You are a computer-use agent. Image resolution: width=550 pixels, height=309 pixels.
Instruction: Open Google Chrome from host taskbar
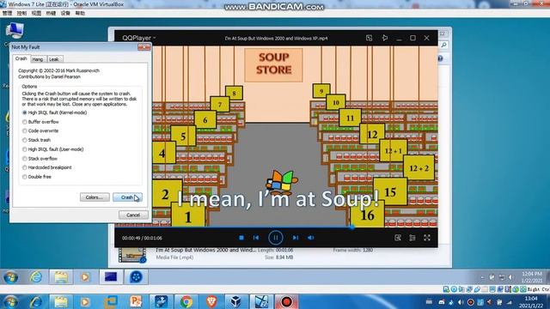tap(186, 301)
